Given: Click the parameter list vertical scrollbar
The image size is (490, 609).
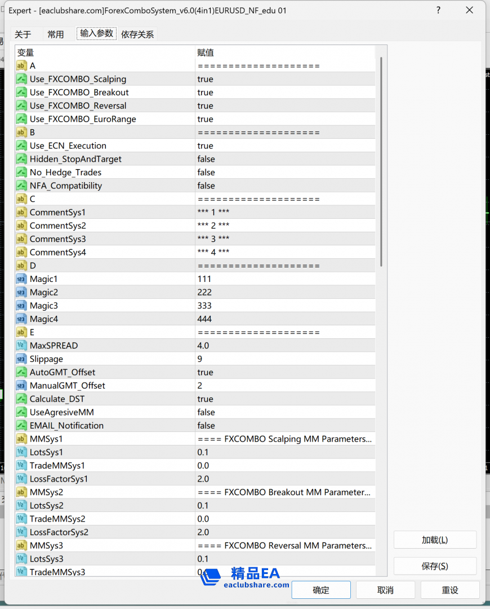Looking at the screenshot, I should point(381,164).
